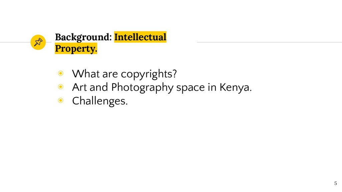Select the bullet marker before "What are copyrights?"

pos(61,73)
